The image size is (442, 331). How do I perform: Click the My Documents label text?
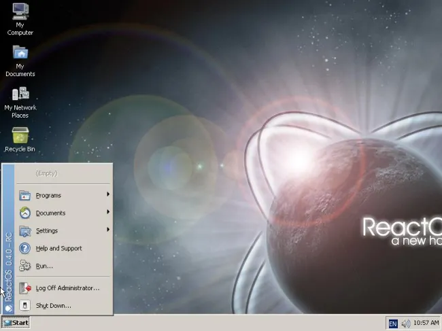pyautogui.click(x=20, y=70)
